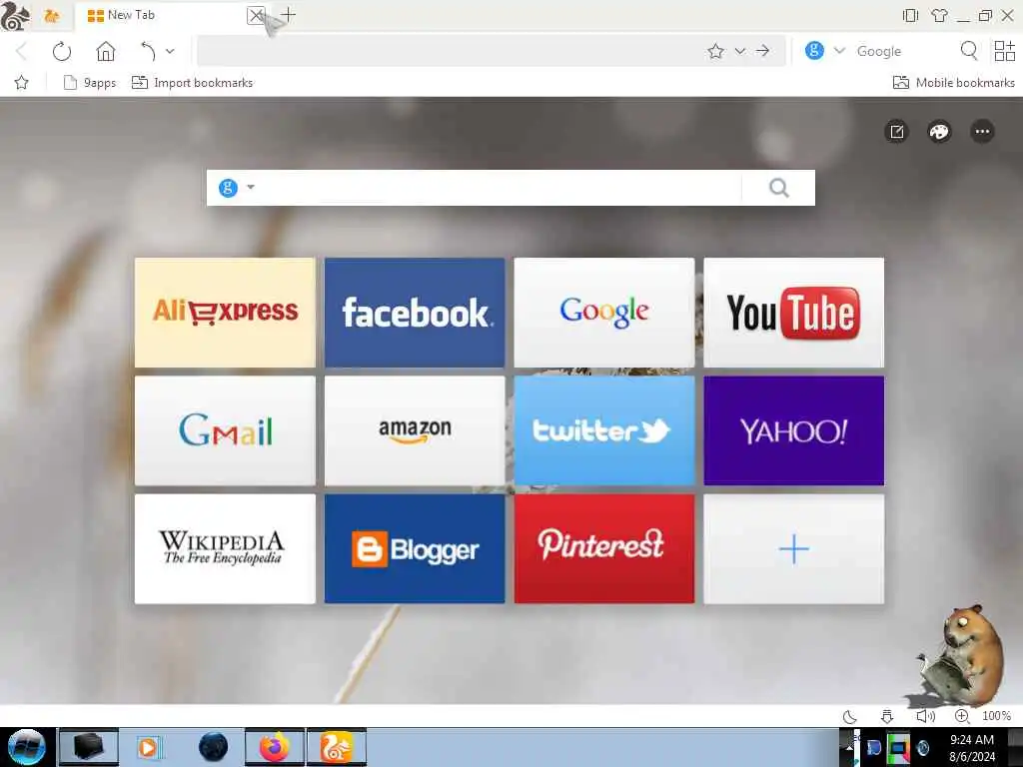Open a new tab with plus button
Viewport: 1023px width, 767px height.
pyautogui.click(x=288, y=15)
